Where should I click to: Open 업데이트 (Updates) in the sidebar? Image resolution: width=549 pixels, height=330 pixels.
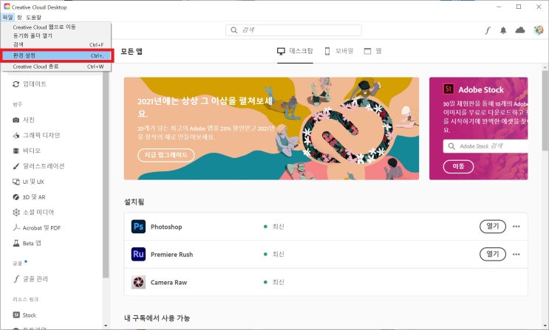(30, 84)
